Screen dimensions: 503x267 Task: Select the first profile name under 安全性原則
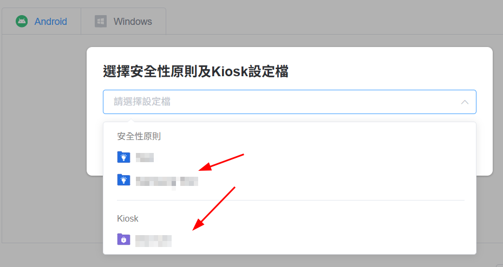tap(145, 157)
